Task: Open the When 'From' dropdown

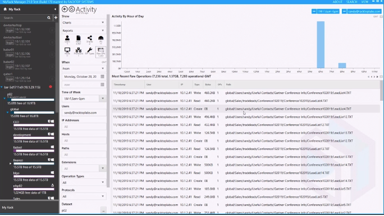Action: click(84, 69)
